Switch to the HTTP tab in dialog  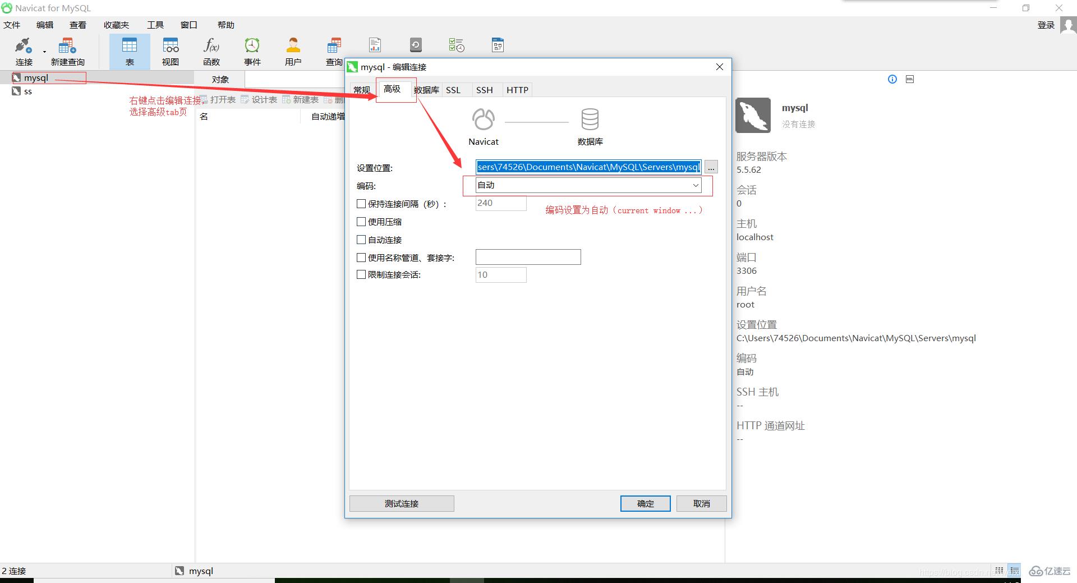click(x=517, y=90)
